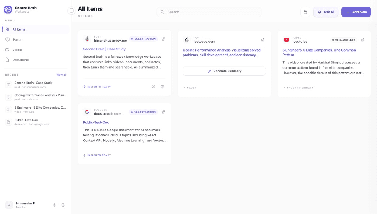Click the logout icon near profile
The width and height of the screenshot is (377, 214).
(x=63, y=205)
